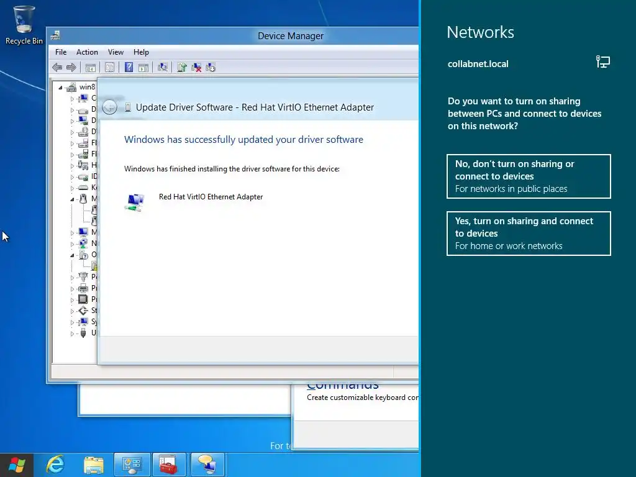Image resolution: width=636 pixels, height=477 pixels.
Task: Open the Properties toolbar icon
Action: (x=109, y=67)
